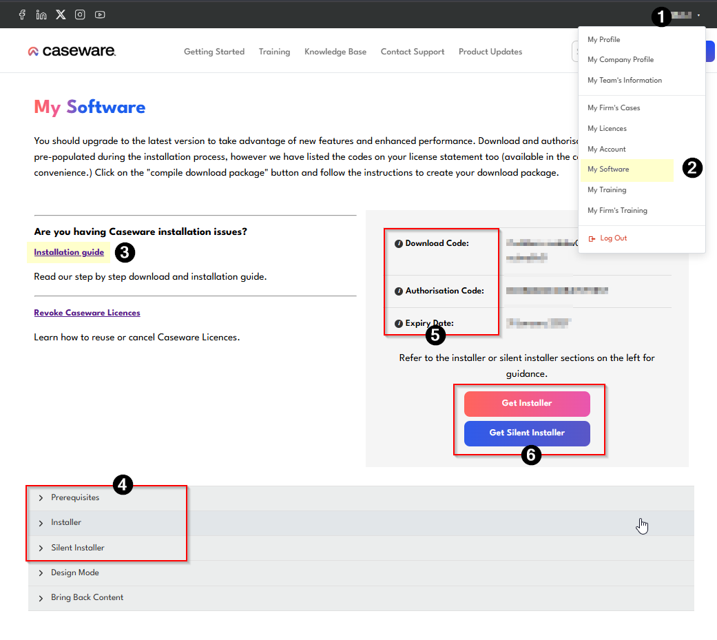Select the highlighted My Software entry

tap(627, 169)
